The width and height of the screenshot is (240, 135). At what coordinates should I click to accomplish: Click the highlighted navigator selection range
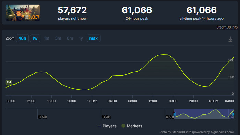(204, 114)
